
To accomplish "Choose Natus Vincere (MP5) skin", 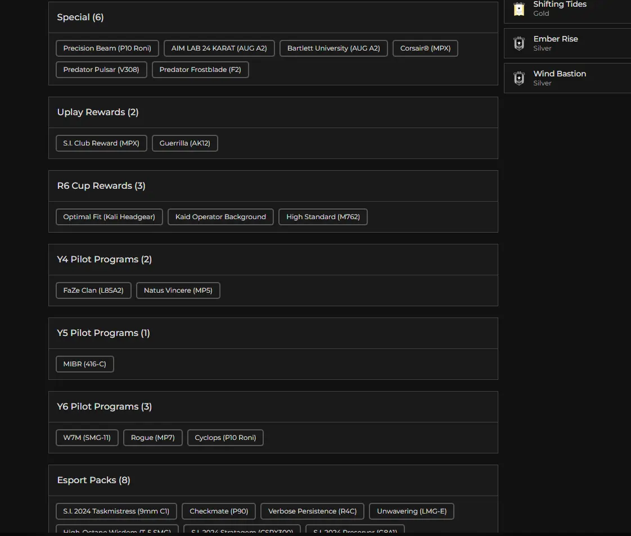I will pyautogui.click(x=178, y=290).
